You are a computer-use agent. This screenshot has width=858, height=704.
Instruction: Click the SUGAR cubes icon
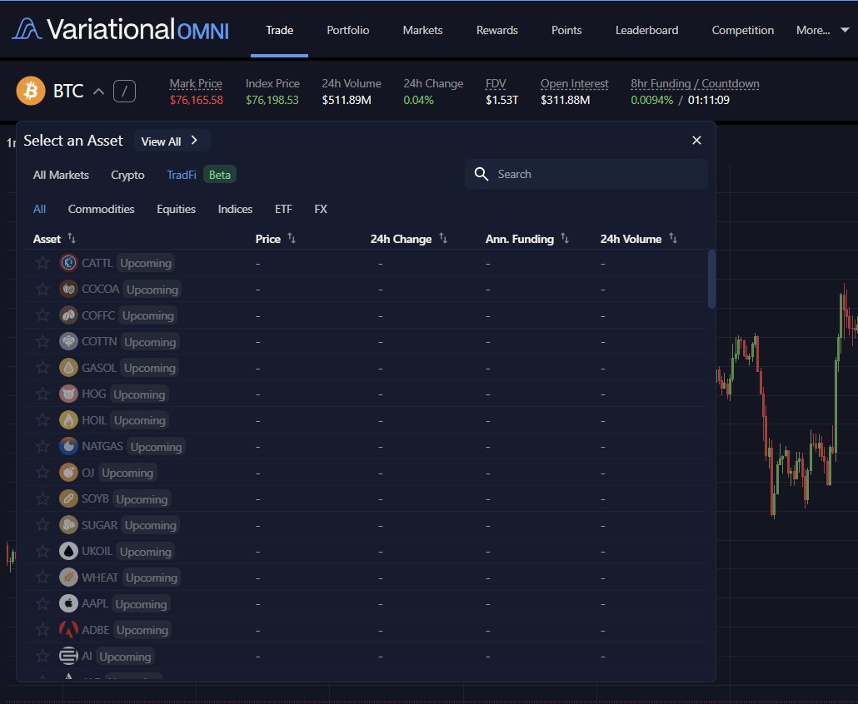[68, 525]
